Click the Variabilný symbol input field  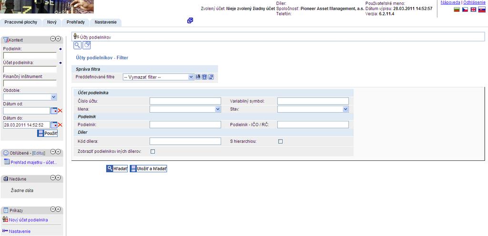313,101
